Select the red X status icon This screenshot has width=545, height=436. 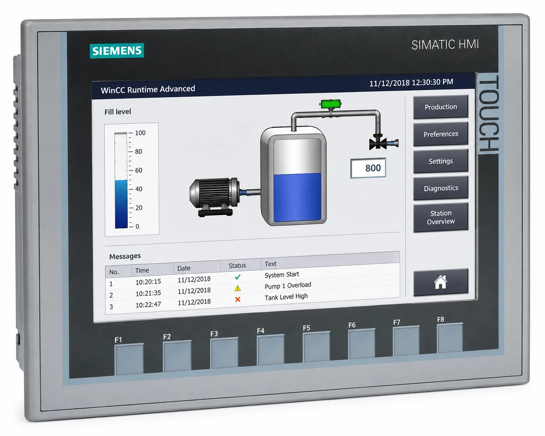click(238, 300)
